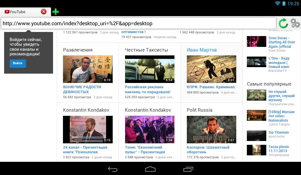The image size is (301, 175).
Task: Reload the page with green refresh icon
Action: pyautogui.click(x=283, y=23)
